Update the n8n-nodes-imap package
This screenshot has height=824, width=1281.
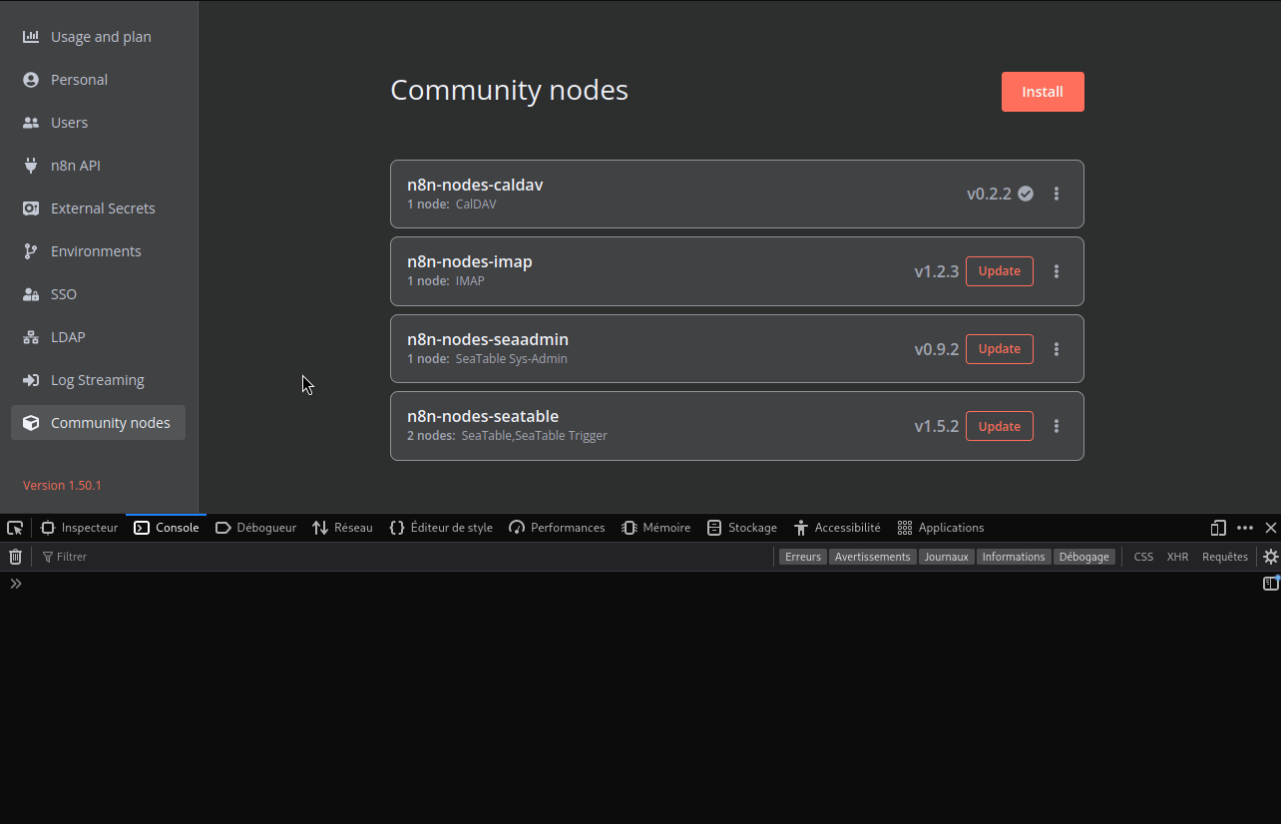(999, 271)
